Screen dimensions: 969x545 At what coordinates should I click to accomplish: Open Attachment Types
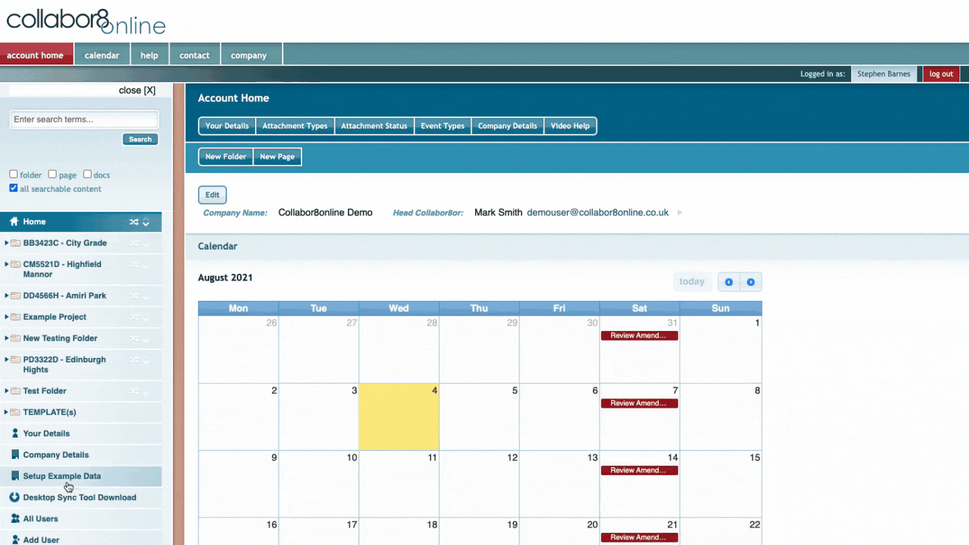[295, 126]
